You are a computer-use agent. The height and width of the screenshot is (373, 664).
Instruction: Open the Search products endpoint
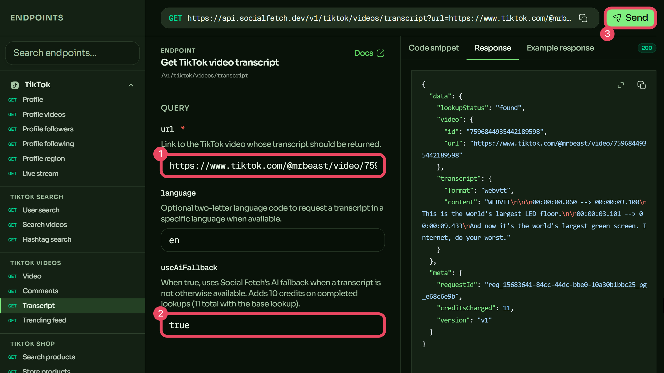pos(72,357)
